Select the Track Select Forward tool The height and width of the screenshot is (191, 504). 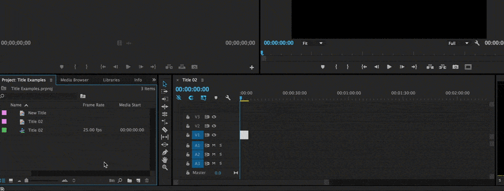(165, 91)
